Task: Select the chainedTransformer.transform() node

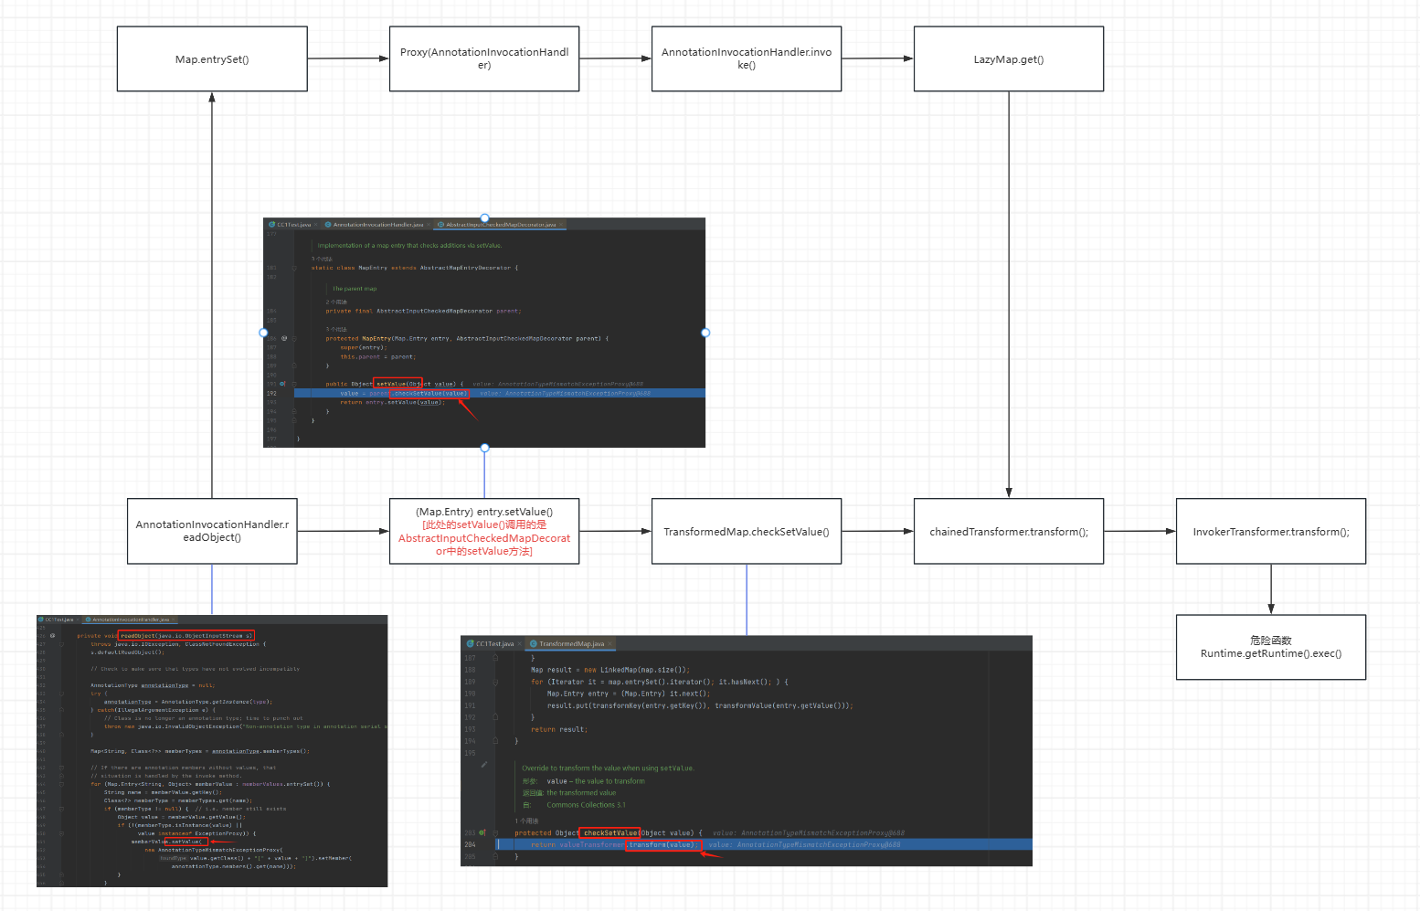Action: pos(1009,532)
